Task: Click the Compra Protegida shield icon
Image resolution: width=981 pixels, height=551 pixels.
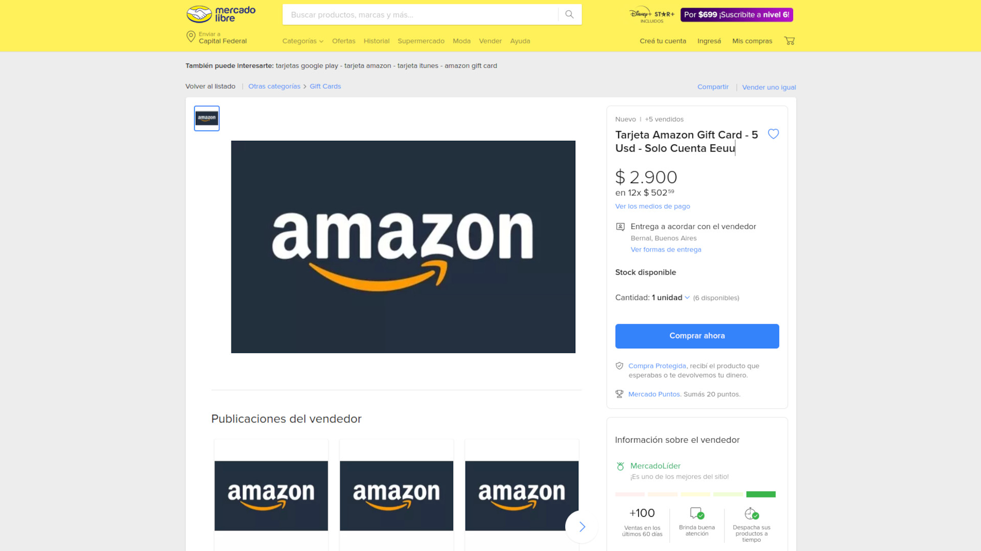Action: (619, 366)
